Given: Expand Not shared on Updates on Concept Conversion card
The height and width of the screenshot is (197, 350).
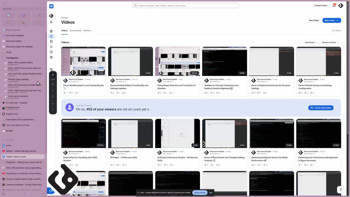Looking at the screenshot, I should tap(215, 82).
